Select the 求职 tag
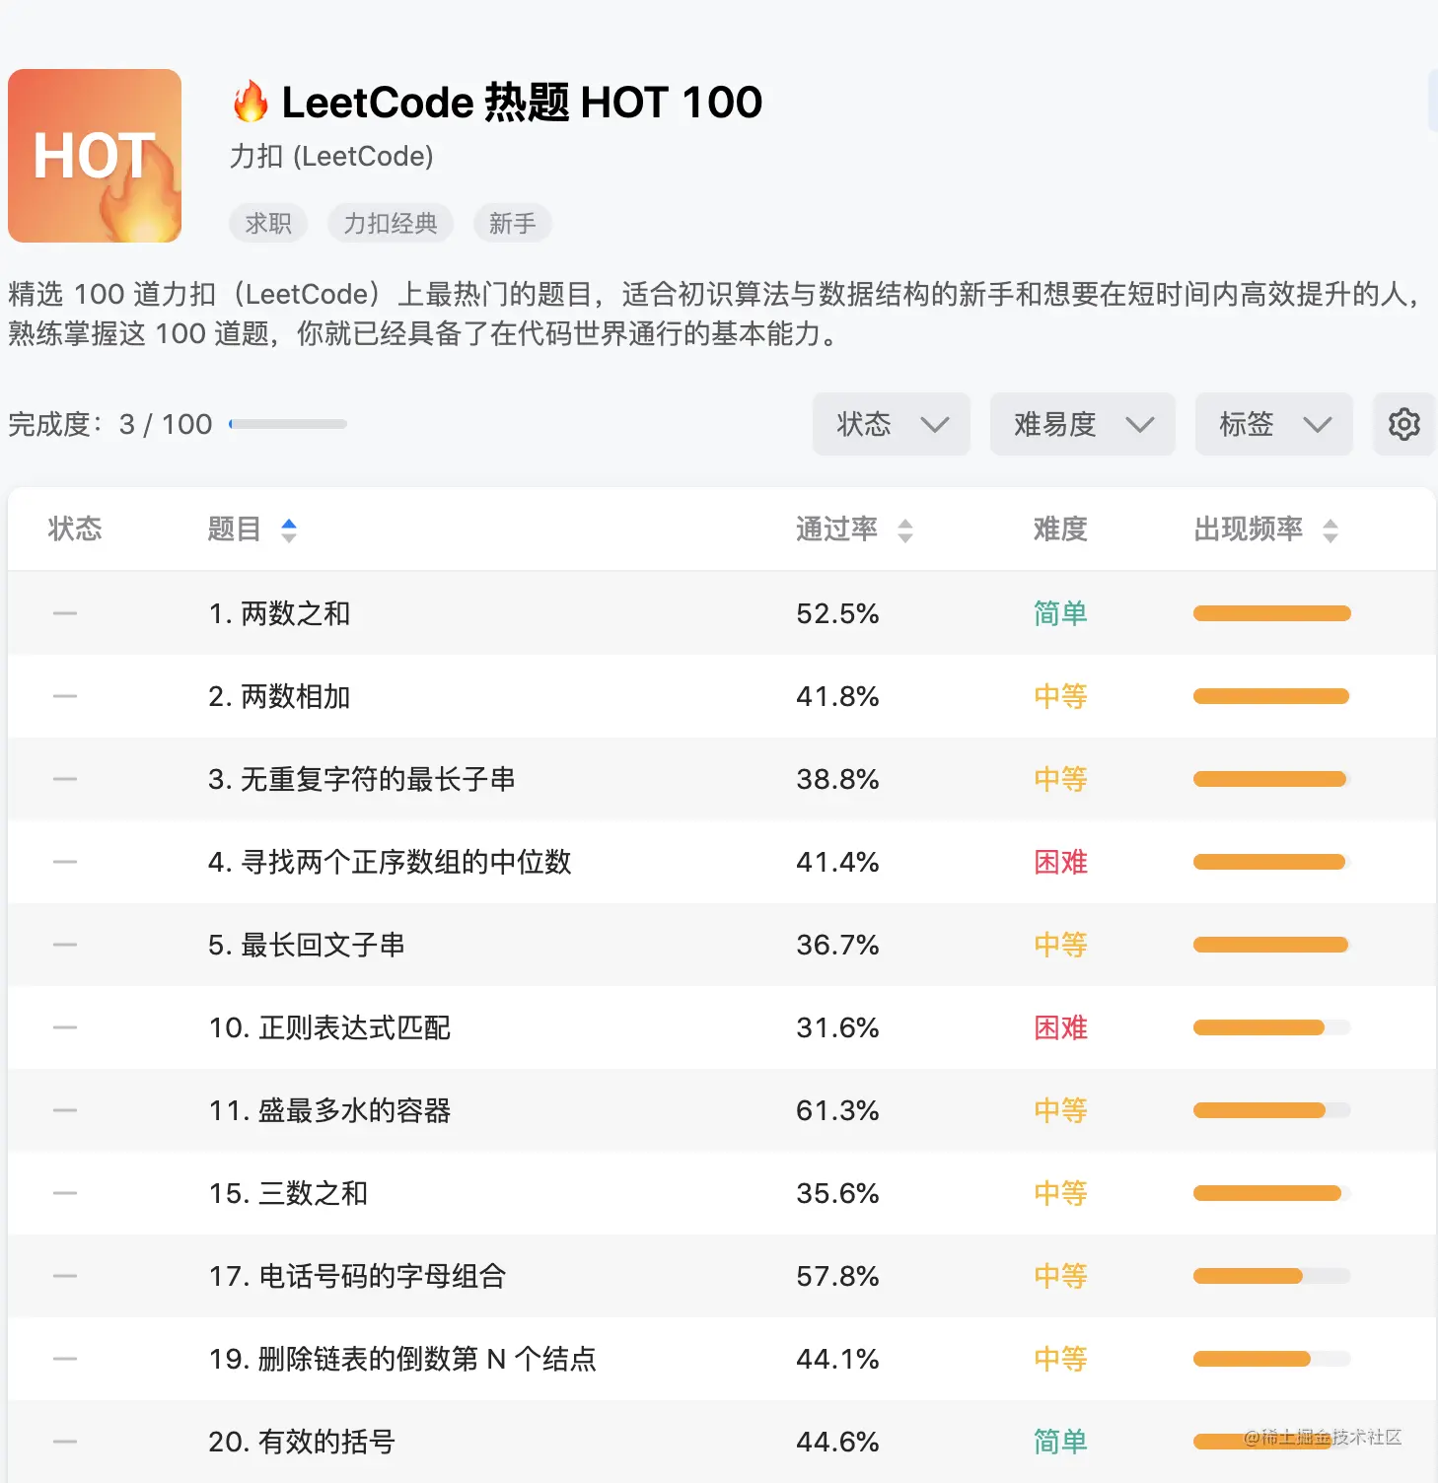The height and width of the screenshot is (1483, 1438). coord(267,223)
